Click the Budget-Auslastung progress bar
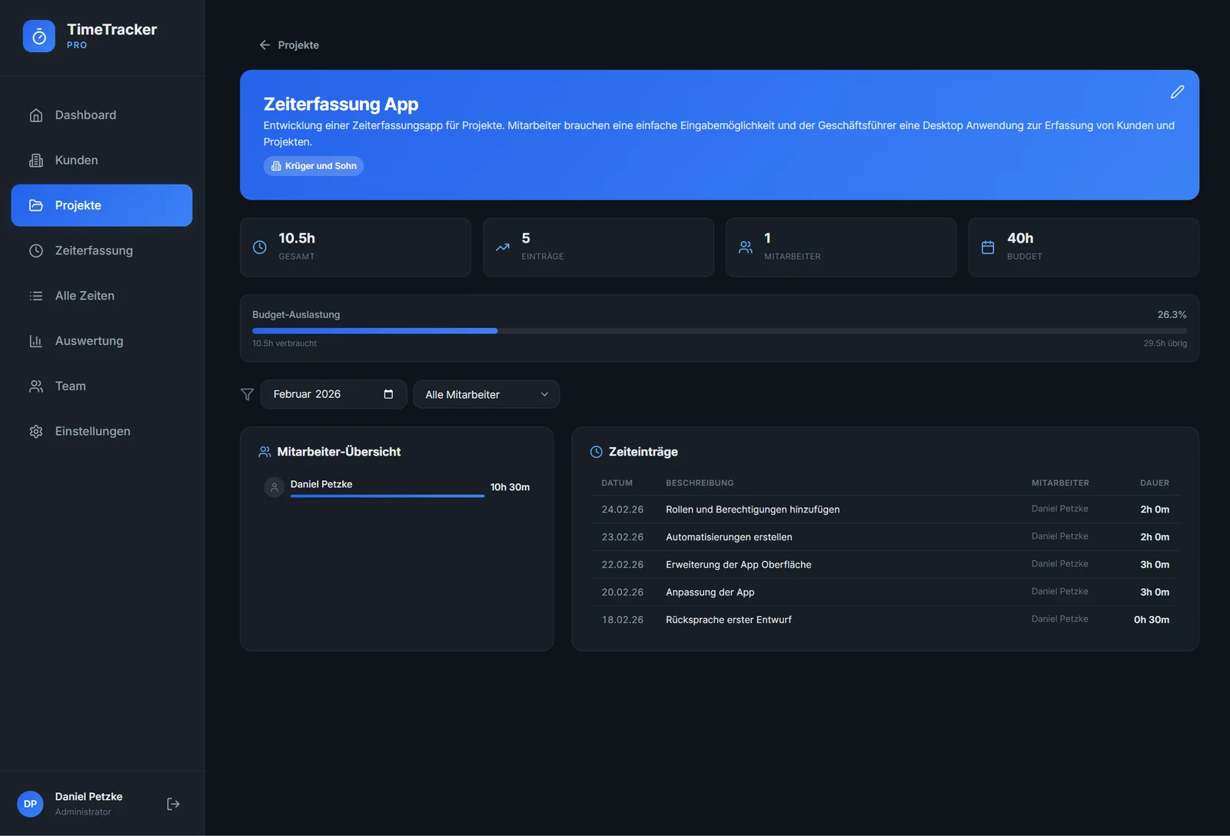 point(720,331)
